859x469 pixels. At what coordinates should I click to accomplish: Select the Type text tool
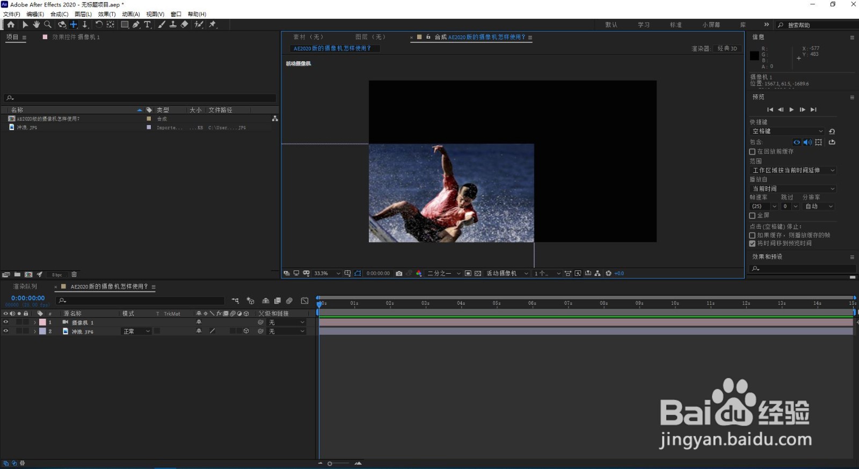click(148, 24)
